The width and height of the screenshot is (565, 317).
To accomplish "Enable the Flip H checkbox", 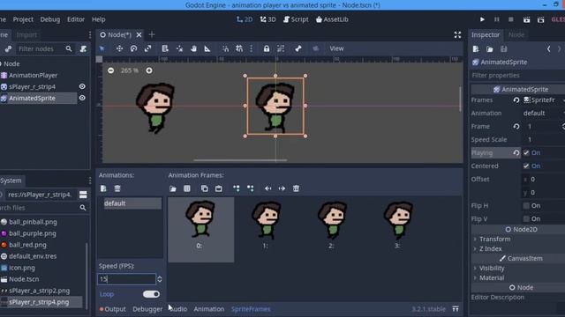I will [x=526, y=205].
